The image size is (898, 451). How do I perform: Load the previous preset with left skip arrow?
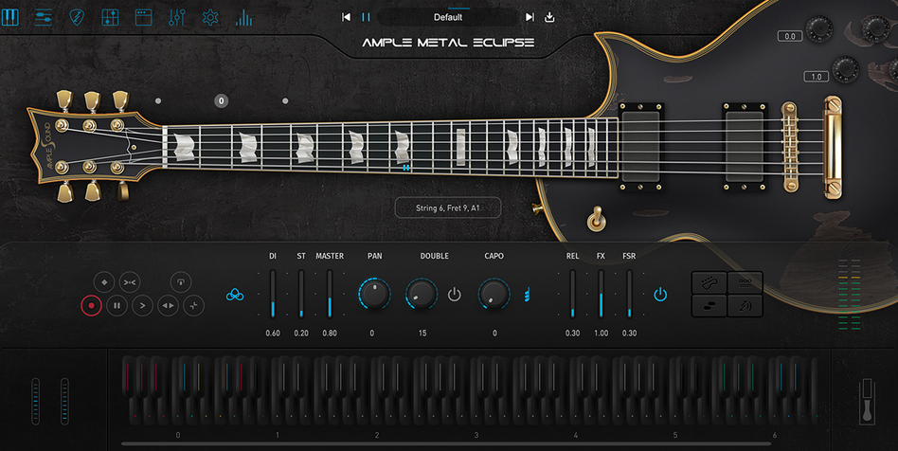(x=346, y=17)
